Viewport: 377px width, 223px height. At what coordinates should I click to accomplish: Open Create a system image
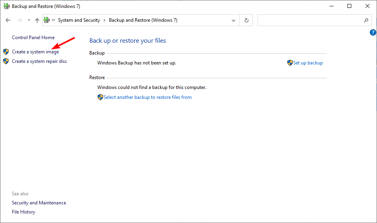point(35,52)
